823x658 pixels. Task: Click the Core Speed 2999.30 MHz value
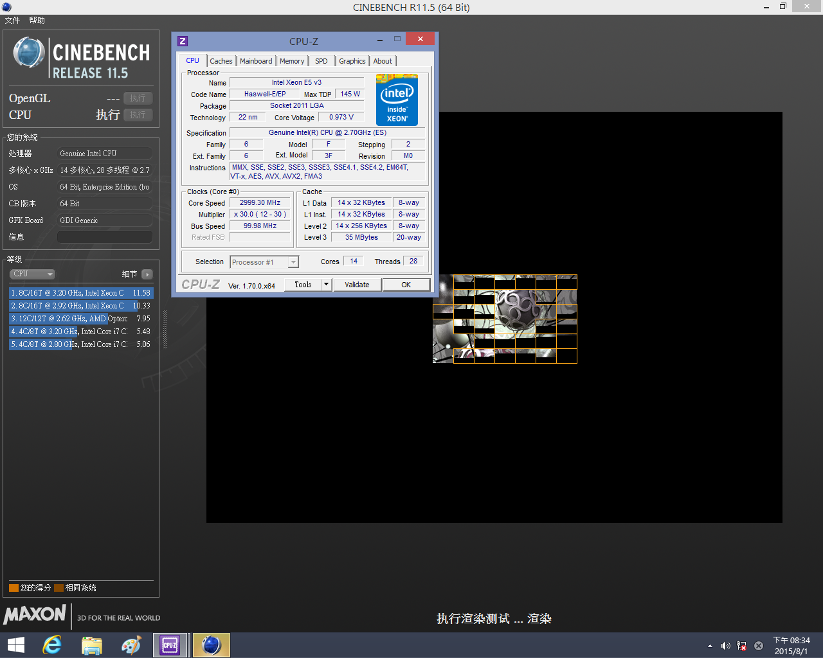[x=260, y=202]
